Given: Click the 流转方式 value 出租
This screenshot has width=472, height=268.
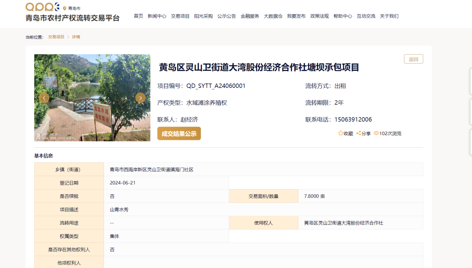Looking at the screenshot, I should click(x=340, y=86).
